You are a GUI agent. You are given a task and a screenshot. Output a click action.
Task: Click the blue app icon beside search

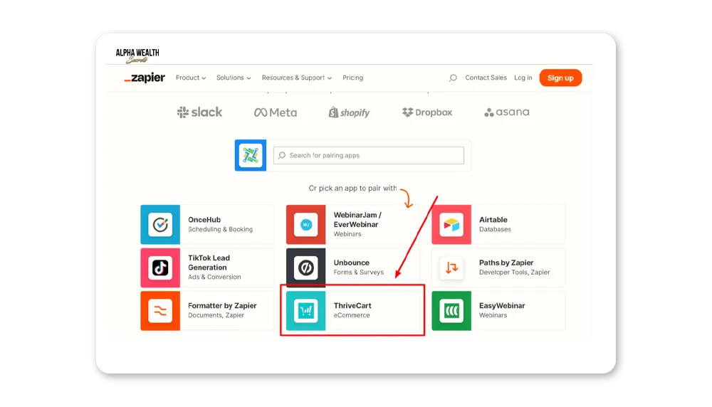[x=251, y=155]
